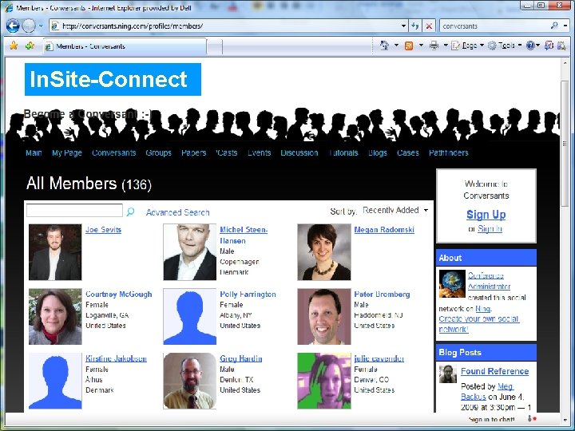Click the Sign In link
This screenshot has width=575, height=431.
point(490,229)
